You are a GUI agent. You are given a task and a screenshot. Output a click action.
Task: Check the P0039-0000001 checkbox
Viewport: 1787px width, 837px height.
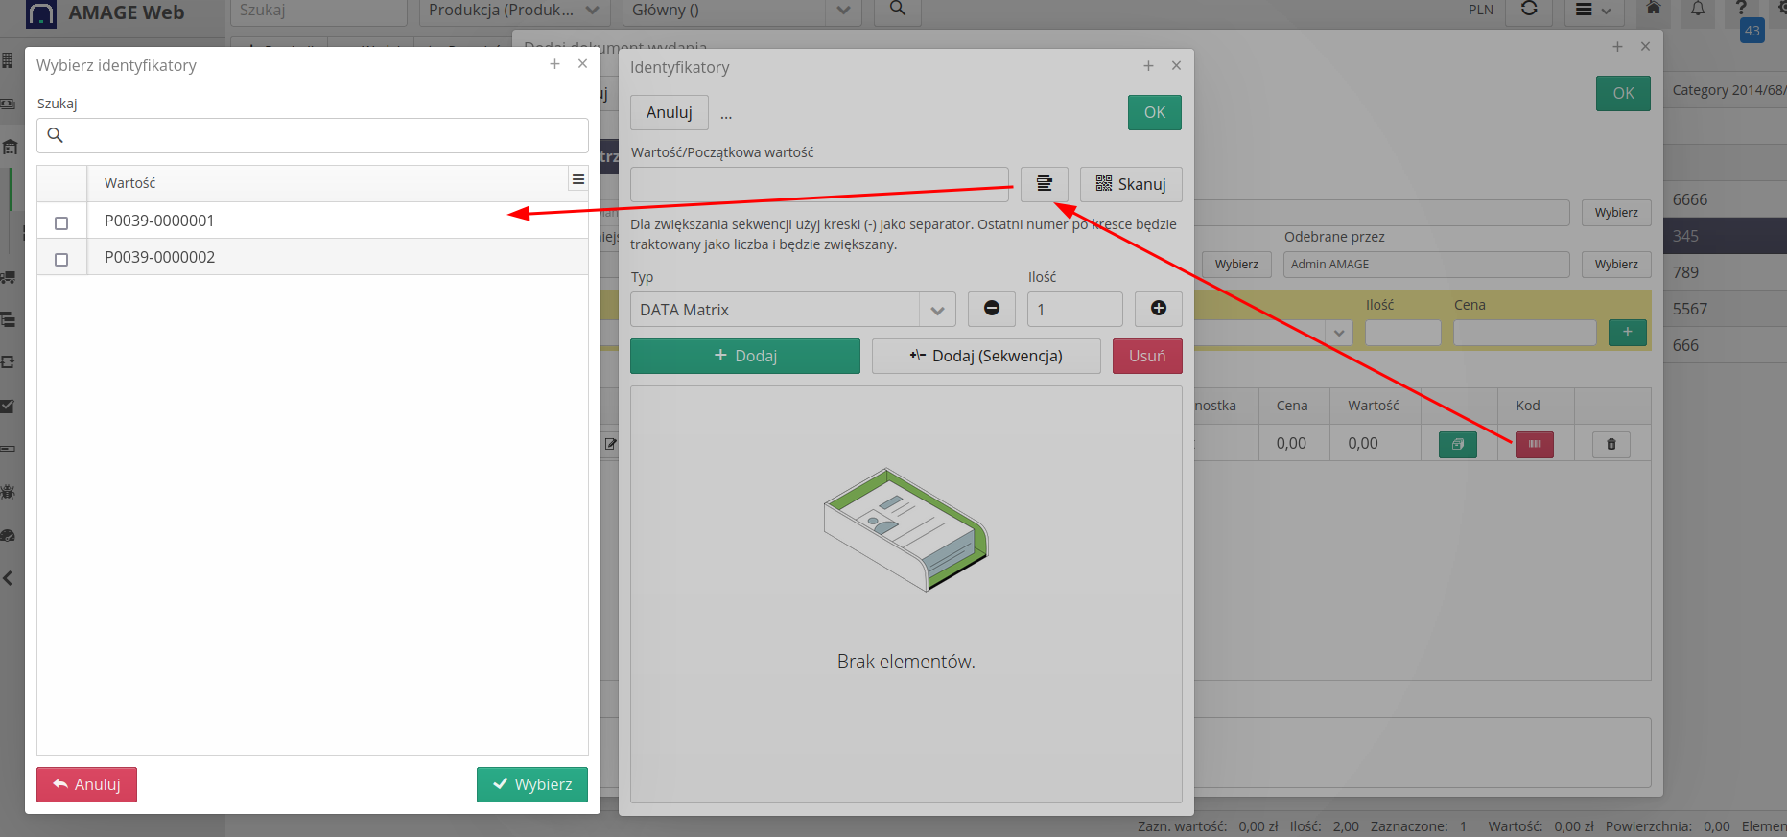pos(61,222)
